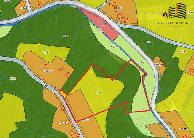Click the 109.MN zone label
194x138 pixels.
coord(159,64)
